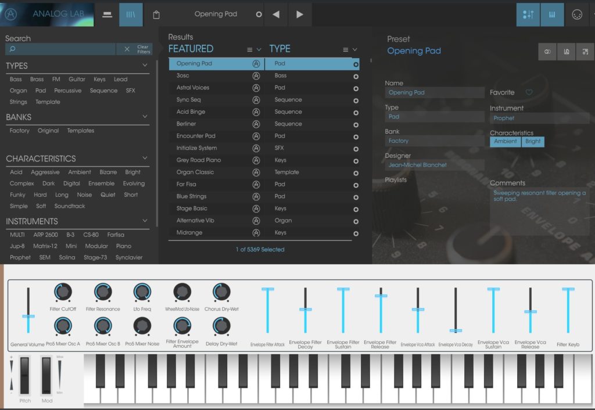Click the clipboard icon beside preset name

pyautogui.click(x=156, y=15)
